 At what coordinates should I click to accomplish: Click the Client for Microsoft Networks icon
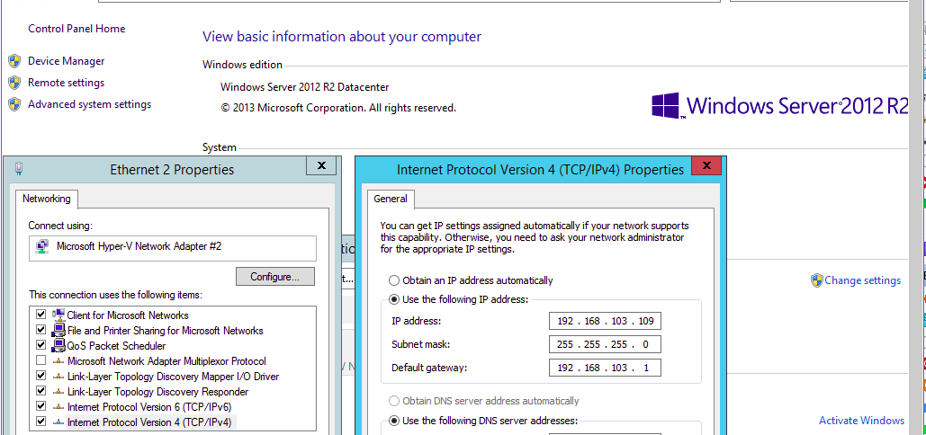[58, 315]
